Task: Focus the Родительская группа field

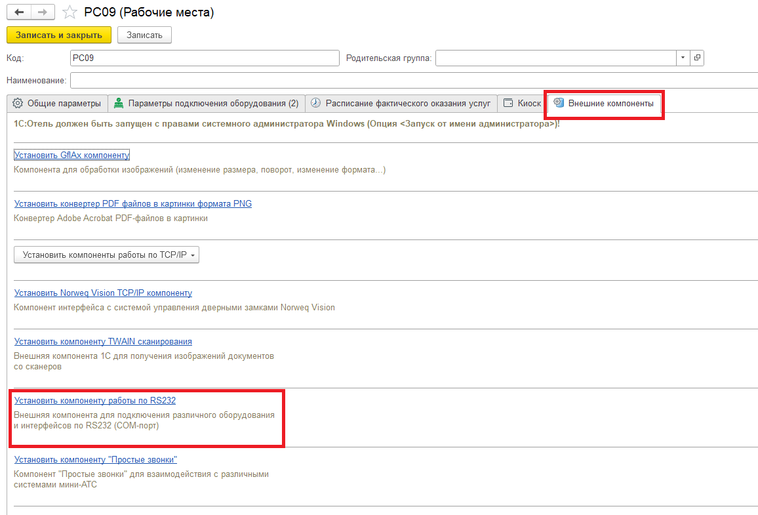Action: click(x=556, y=58)
